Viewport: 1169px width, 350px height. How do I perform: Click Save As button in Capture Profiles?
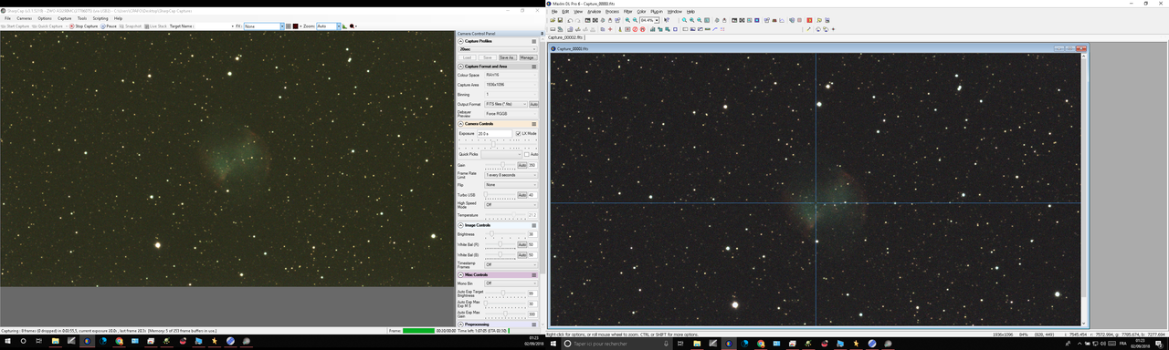coord(507,57)
